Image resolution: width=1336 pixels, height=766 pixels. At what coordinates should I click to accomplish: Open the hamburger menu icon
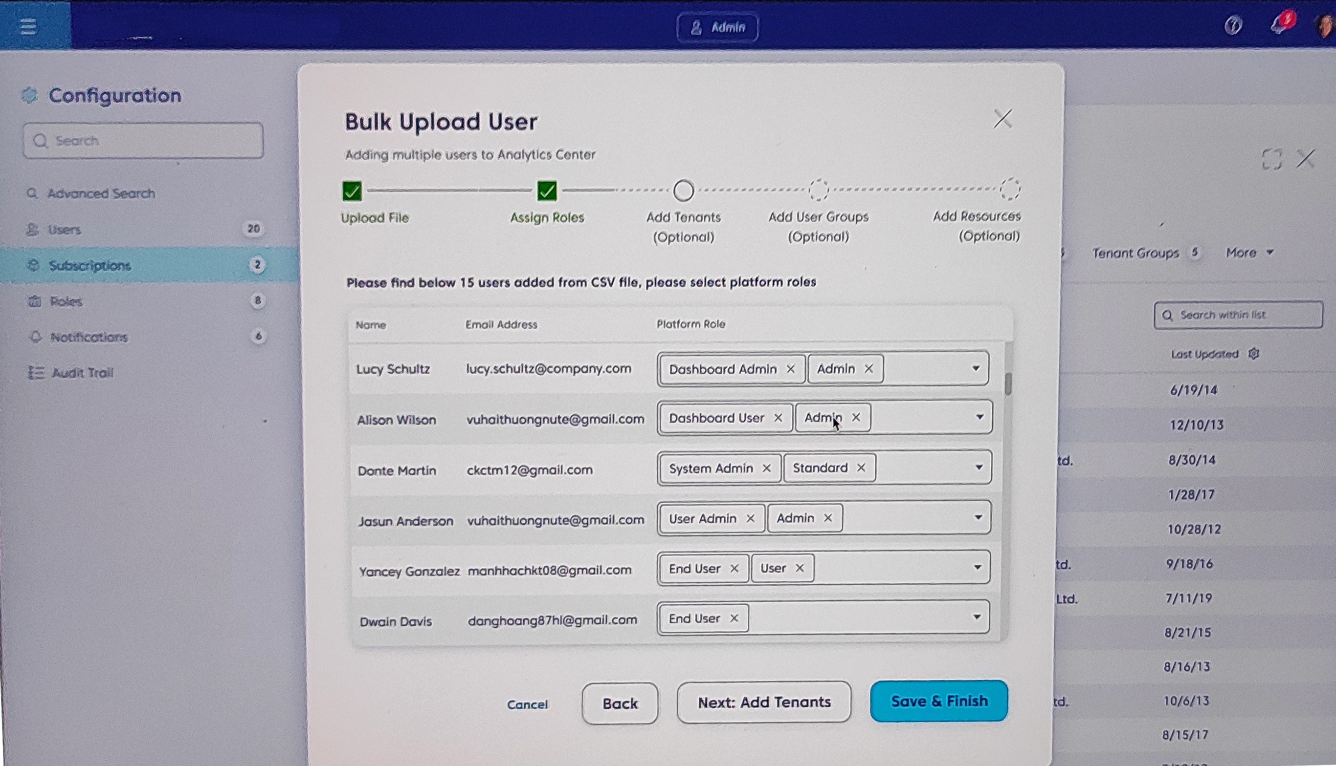click(x=28, y=26)
